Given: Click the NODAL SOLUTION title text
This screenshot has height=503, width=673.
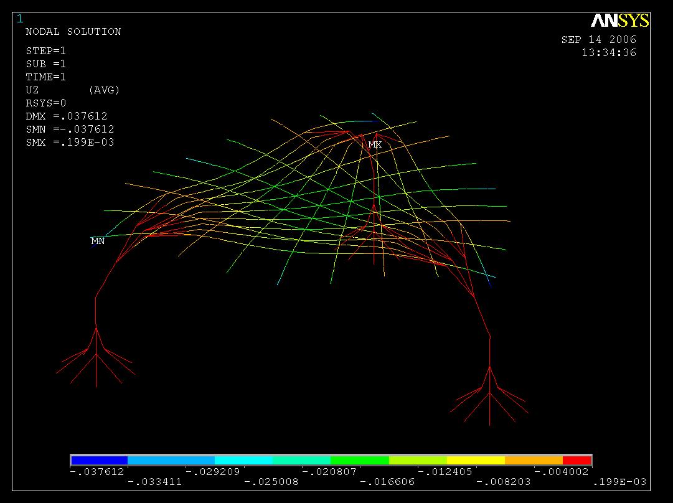Looking at the screenshot, I should (x=73, y=32).
